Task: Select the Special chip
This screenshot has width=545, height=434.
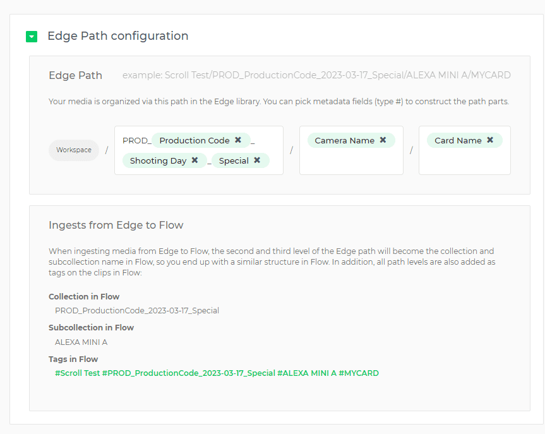Action: pos(234,160)
